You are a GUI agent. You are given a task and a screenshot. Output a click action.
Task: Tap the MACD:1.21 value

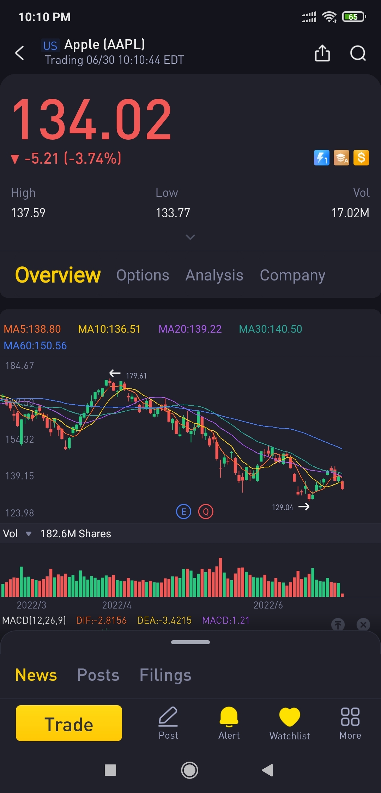pos(226,620)
